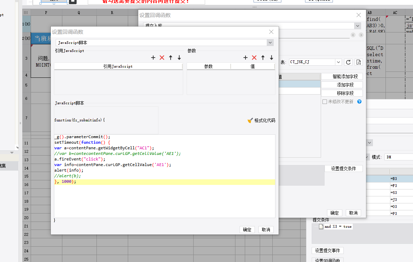
Task: Remove the parameter with red X icon
Action: pos(254,58)
